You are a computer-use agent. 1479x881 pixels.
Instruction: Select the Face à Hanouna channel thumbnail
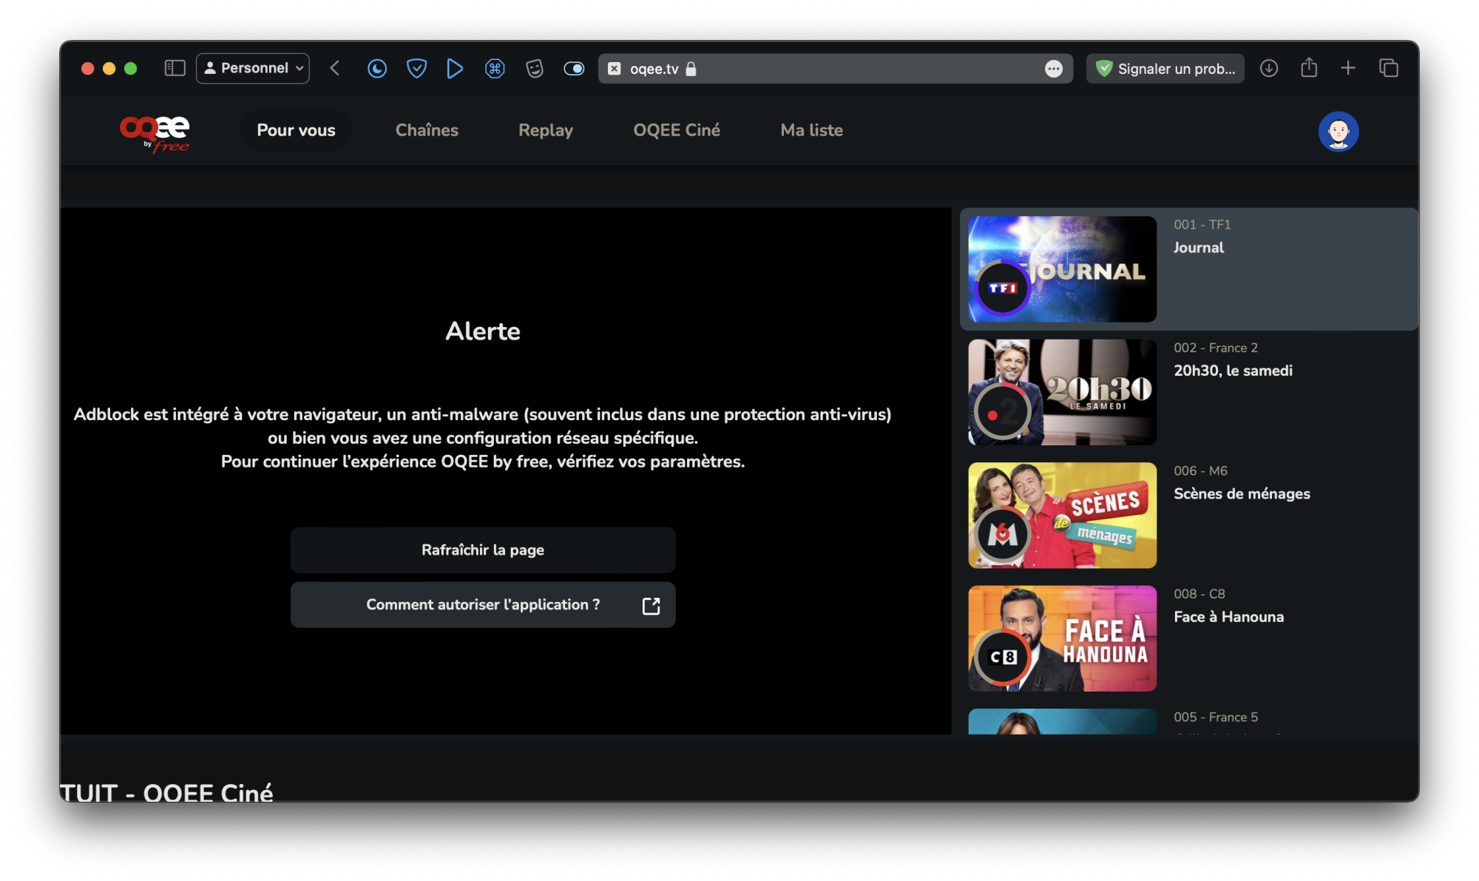tap(1061, 638)
